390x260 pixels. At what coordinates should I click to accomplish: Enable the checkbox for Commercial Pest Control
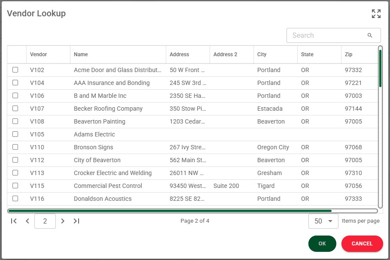tap(15, 186)
